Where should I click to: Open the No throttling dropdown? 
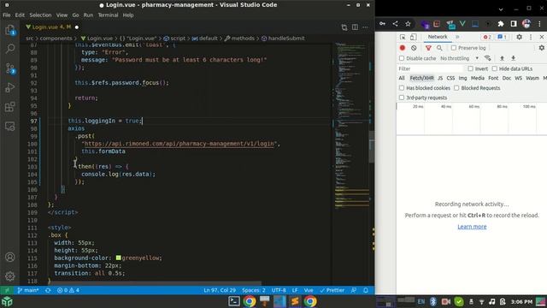459,58
